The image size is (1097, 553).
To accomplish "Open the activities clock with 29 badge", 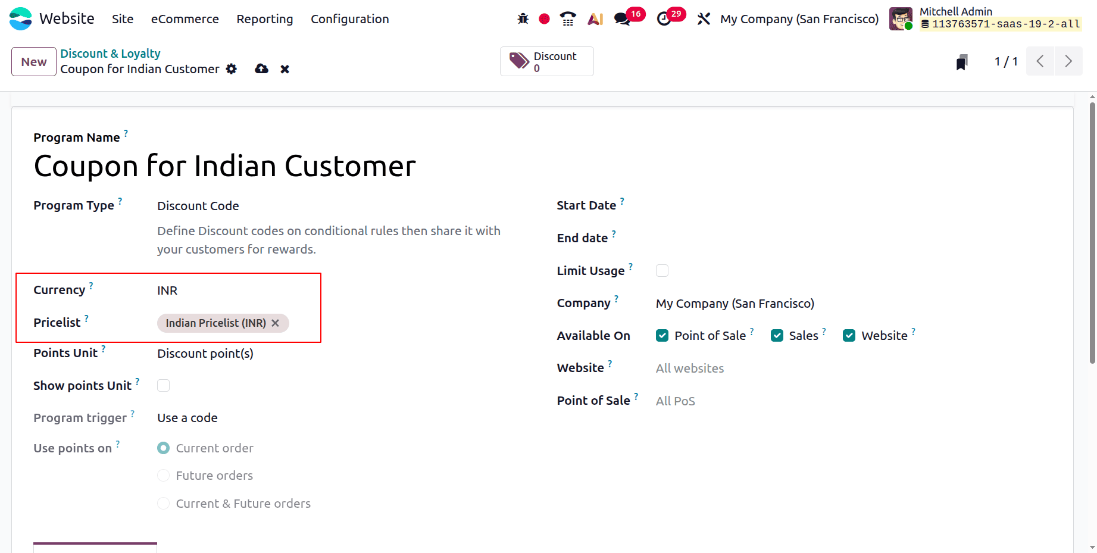I will [x=664, y=19].
